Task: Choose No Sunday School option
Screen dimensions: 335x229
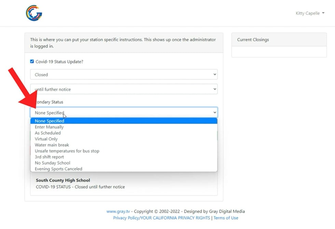Action: (52, 163)
